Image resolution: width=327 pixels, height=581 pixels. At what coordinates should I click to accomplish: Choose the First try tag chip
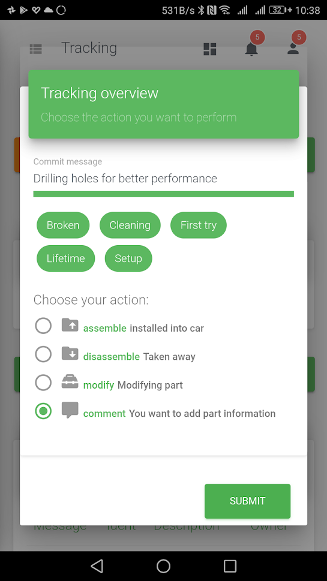(x=199, y=225)
